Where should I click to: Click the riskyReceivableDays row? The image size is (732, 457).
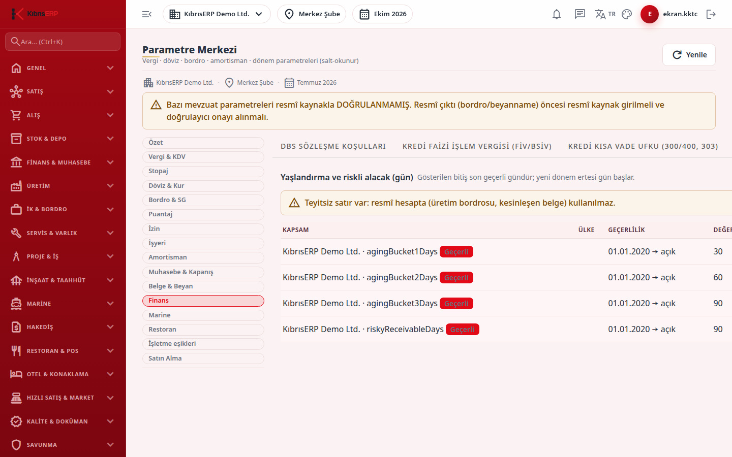point(506,329)
